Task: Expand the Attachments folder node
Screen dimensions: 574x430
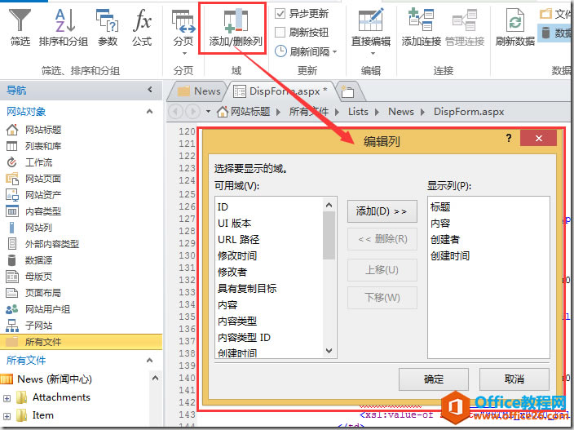Action: 7,398
